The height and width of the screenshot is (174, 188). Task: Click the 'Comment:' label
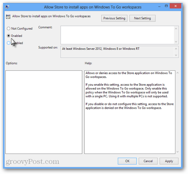tap(45, 27)
